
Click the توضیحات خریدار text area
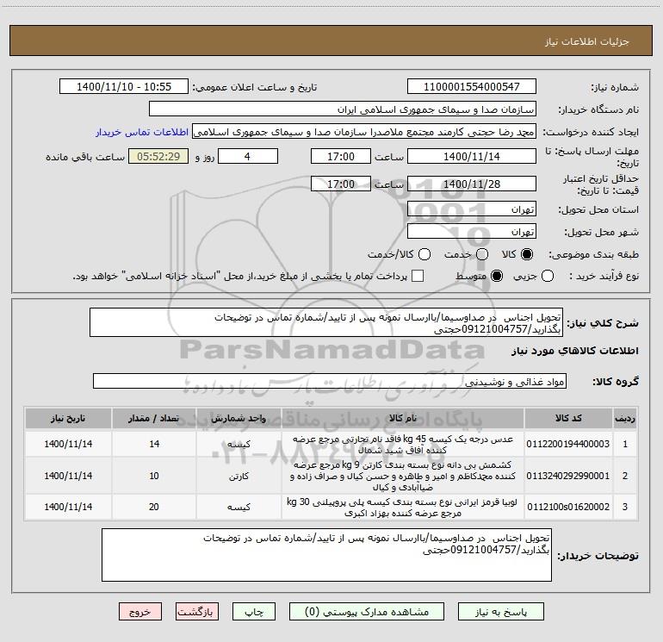[328, 554]
